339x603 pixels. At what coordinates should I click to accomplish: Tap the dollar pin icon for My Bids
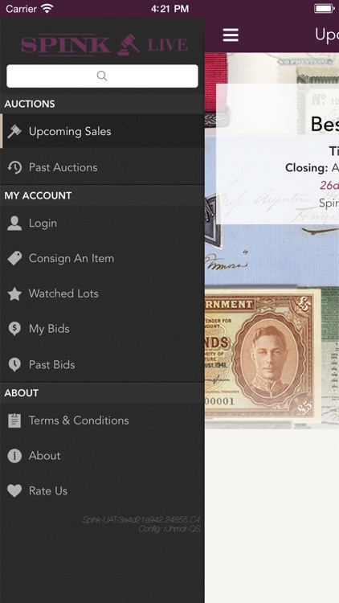click(x=14, y=329)
